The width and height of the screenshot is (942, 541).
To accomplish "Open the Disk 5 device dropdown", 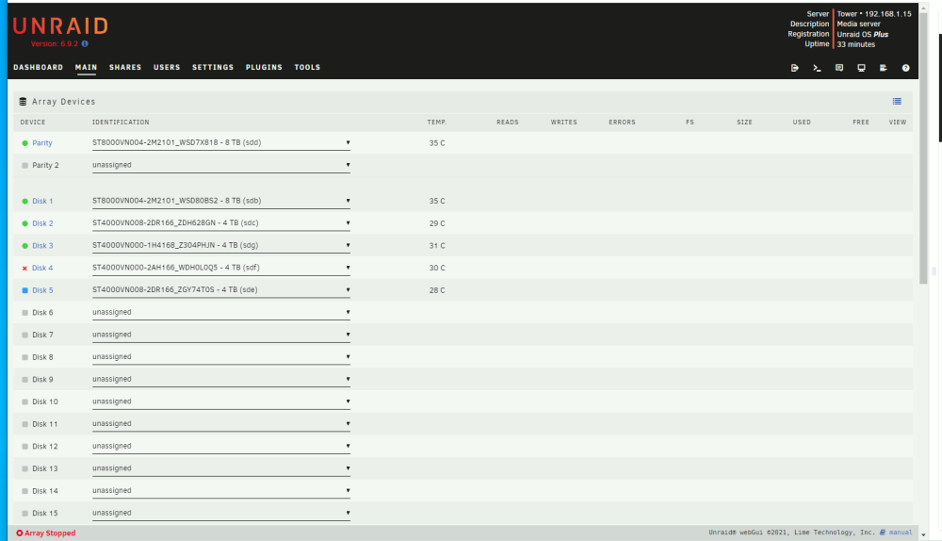I will 221,289.
